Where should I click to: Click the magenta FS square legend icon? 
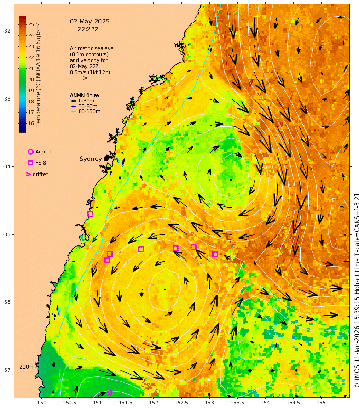30,163
